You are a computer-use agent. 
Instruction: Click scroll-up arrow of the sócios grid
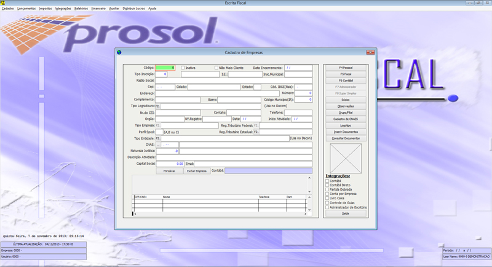coord(309,197)
